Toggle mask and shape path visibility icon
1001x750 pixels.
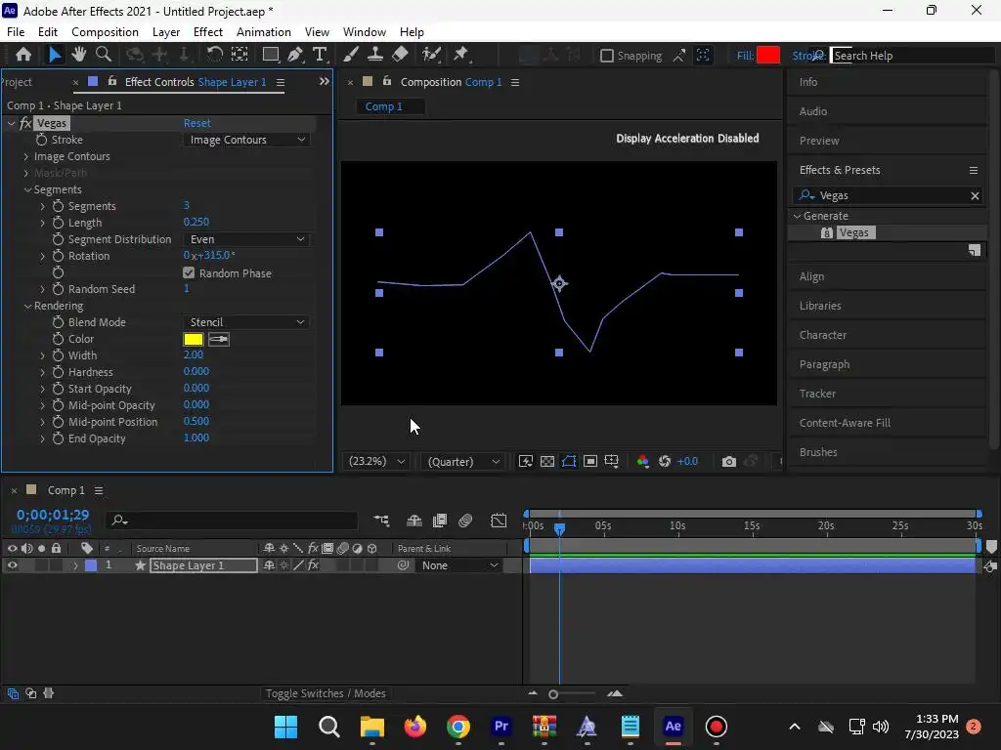pyautogui.click(x=569, y=461)
